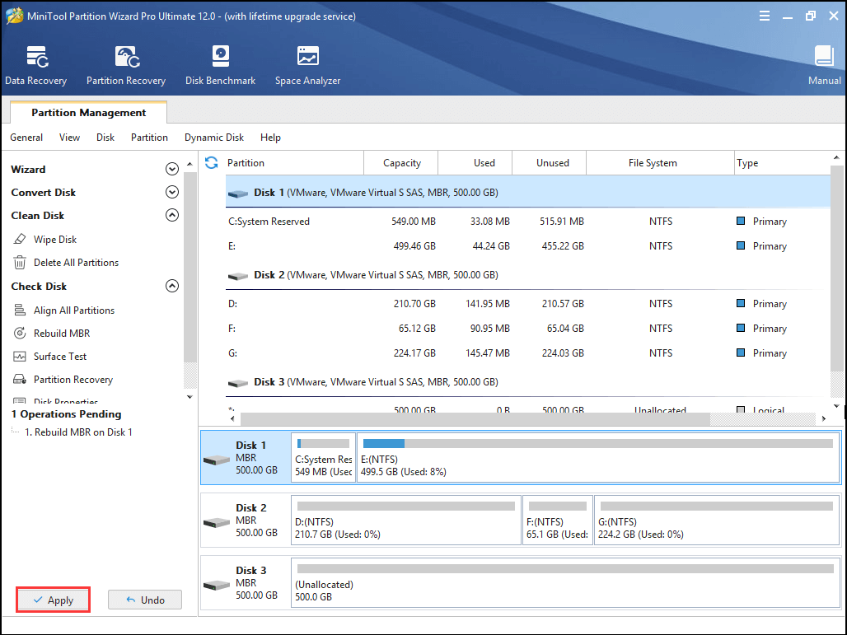Select the F: partition row
The image size is (847, 635).
pyautogui.click(x=528, y=329)
